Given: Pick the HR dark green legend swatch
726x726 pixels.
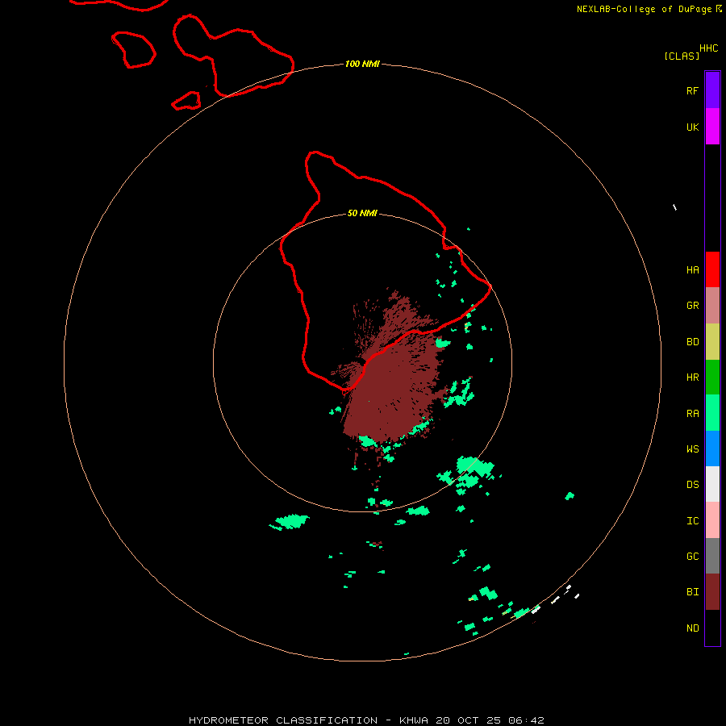Looking at the screenshot, I should [x=712, y=378].
